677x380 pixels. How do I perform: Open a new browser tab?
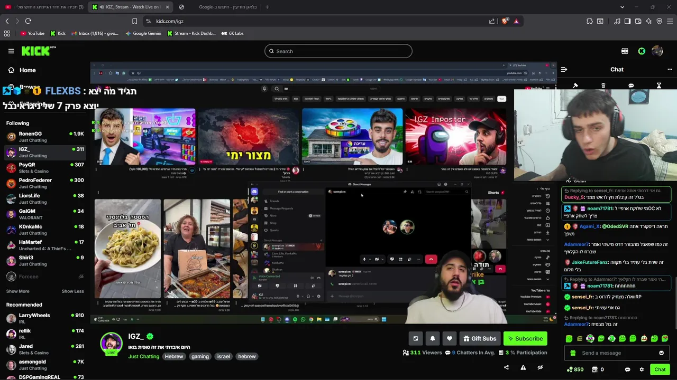pyautogui.click(x=267, y=7)
